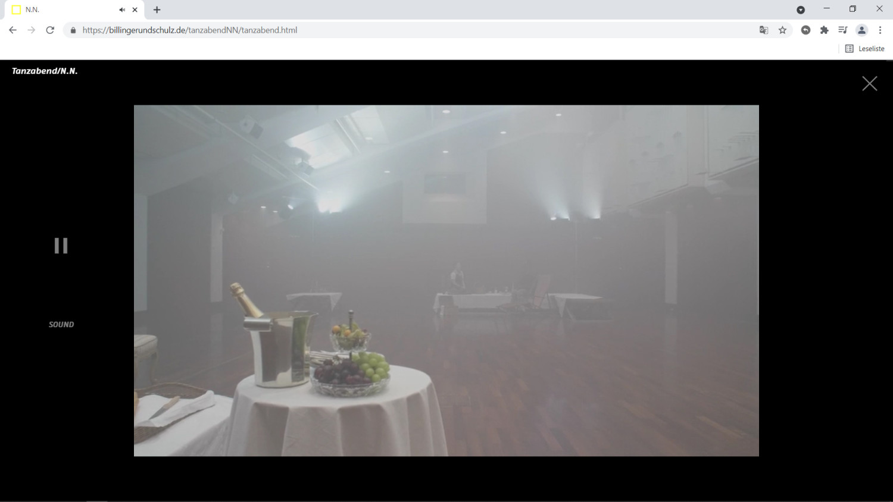
Task: Bookmark this page with the star
Action: [x=782, y=30]
